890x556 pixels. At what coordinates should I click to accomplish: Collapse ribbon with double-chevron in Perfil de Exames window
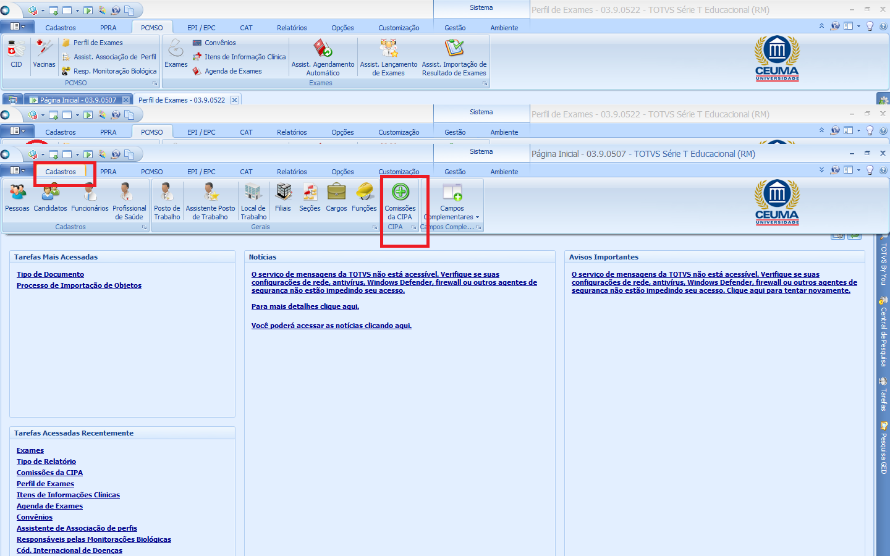click(x=821, y=26)
